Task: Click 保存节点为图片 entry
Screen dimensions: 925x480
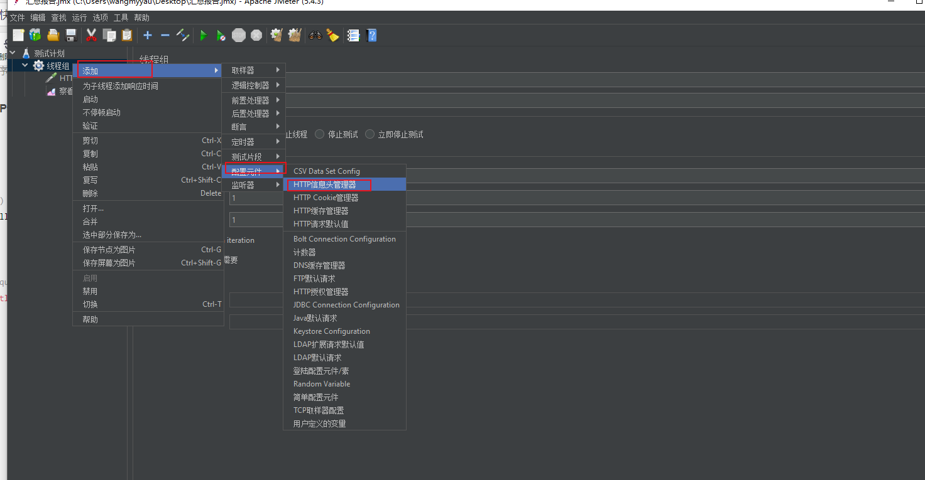Action: pyautogui.click(x=148, y=250)
